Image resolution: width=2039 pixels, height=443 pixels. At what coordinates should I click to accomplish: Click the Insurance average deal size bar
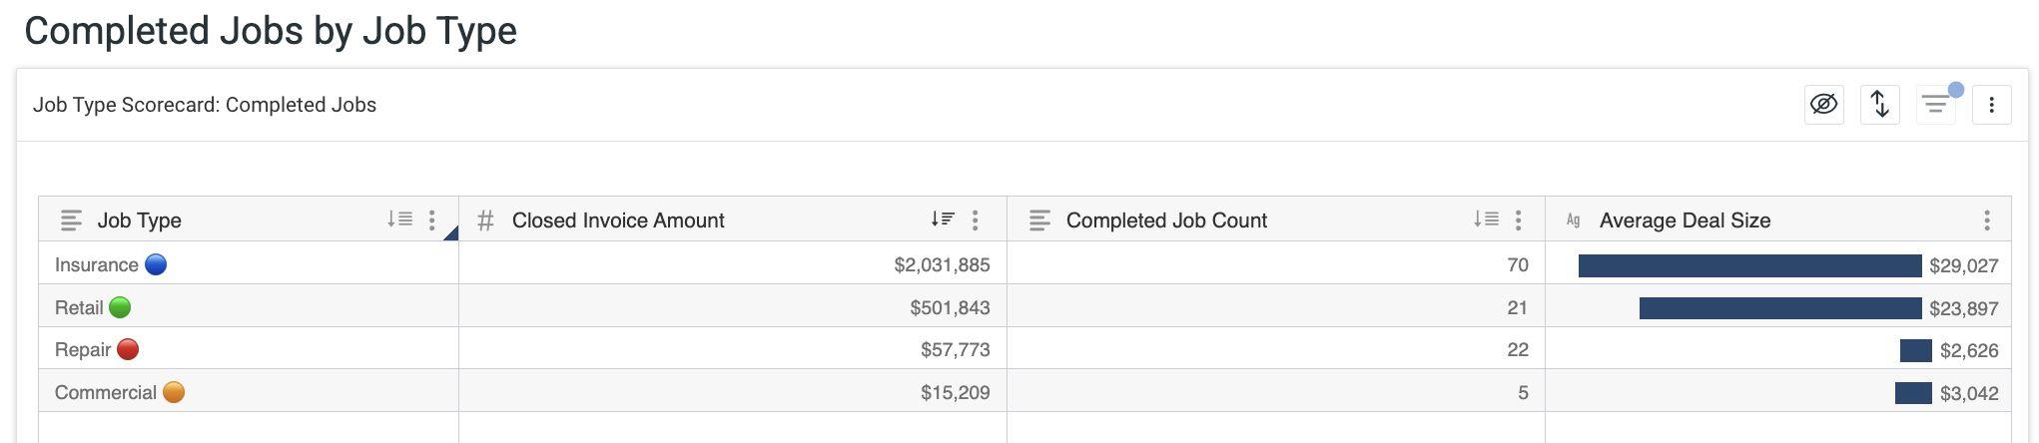pyautogui.click(x=1749, y=265)
